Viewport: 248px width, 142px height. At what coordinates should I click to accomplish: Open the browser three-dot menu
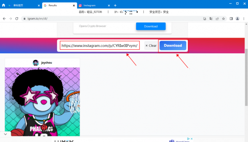[244, 19]
